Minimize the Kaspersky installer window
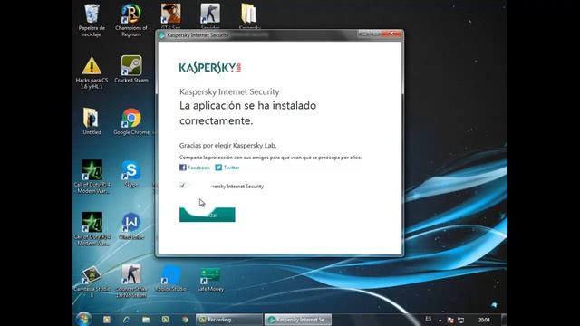Screen dimensions: 580x326 tap(364, 34)
